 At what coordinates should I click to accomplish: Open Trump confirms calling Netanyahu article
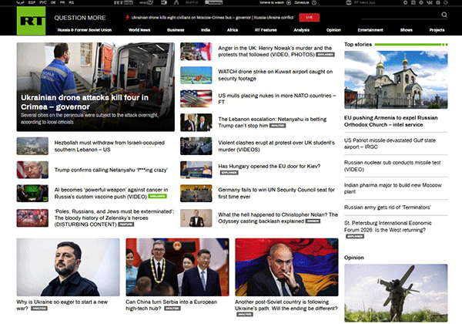click(111, 170)
